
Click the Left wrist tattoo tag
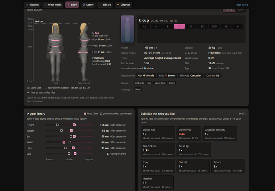139,83
